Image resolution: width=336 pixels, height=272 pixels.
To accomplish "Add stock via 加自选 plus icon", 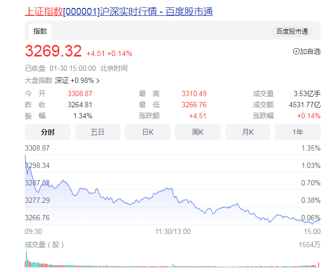I will click(296, 51).
